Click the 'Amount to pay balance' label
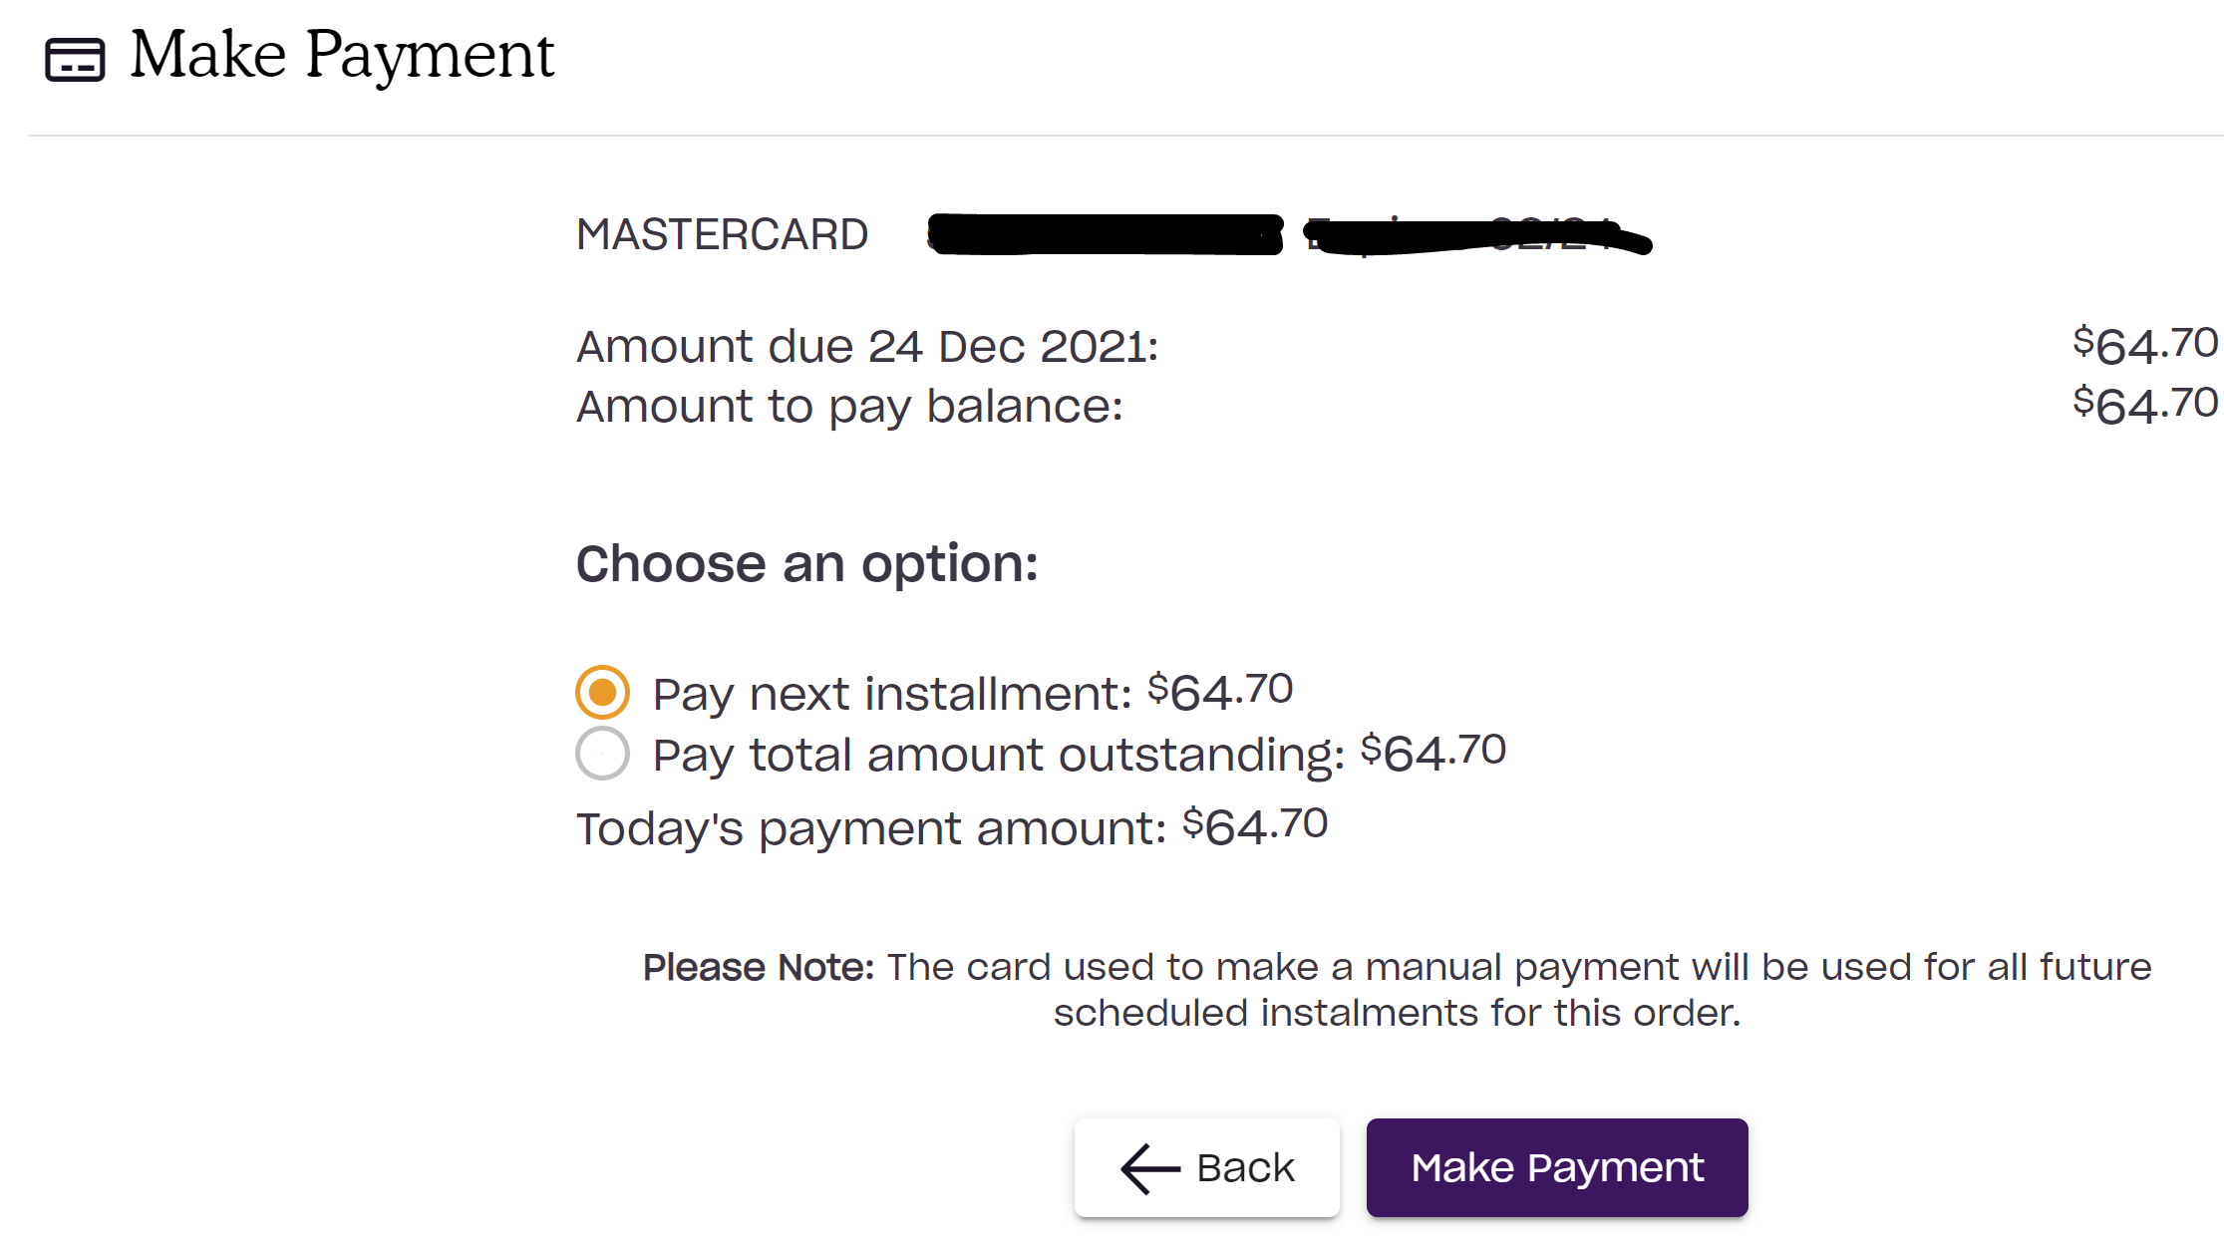This screenshot has width=2224, height=1253. point(849,407)
